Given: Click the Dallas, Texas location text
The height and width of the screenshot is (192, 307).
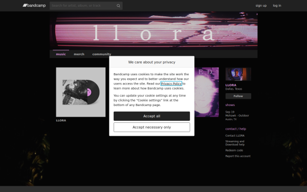Looking at the screenshot, I should pos(234,89).
